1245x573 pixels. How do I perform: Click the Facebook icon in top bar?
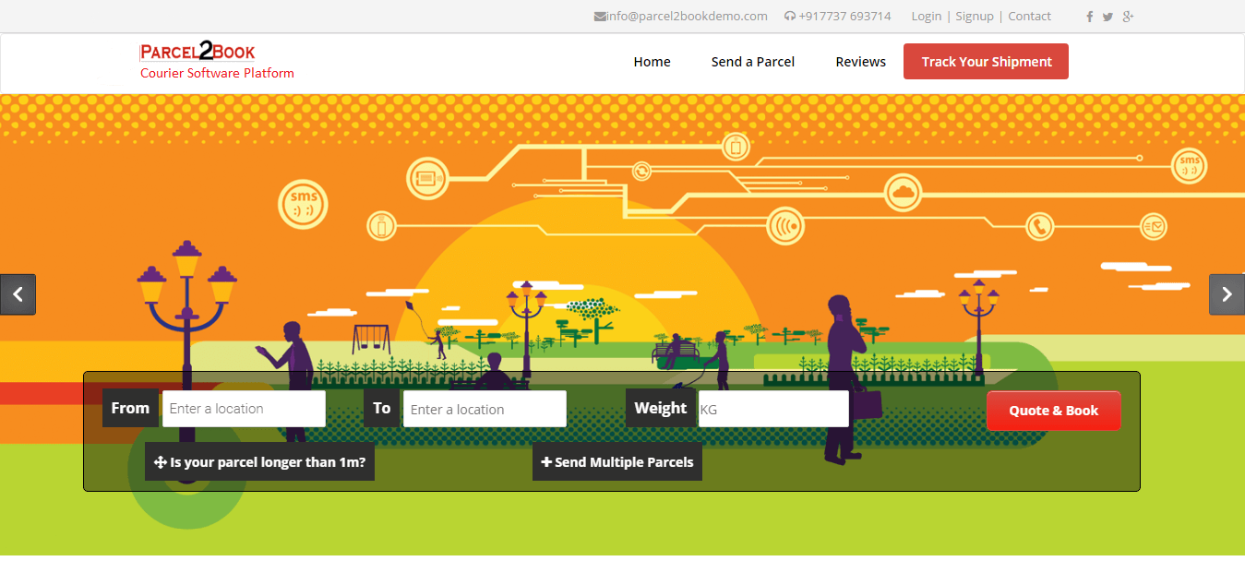pyautogui.click(x=1090, y=17)
